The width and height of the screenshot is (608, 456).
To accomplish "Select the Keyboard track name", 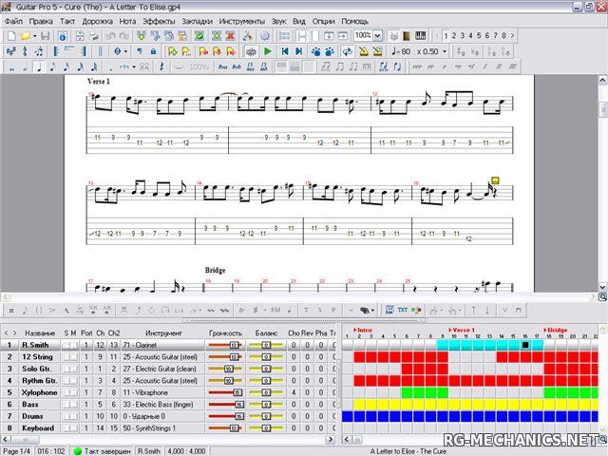I will point(39,428).
